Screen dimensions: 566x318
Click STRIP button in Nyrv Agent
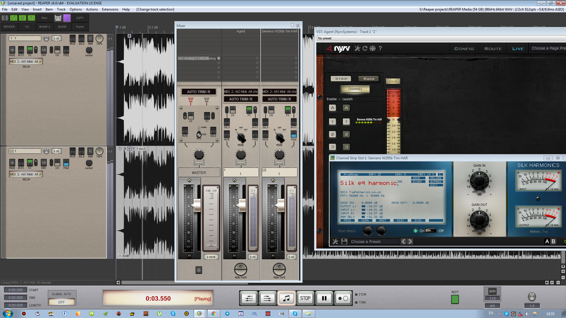coord(341,79)
